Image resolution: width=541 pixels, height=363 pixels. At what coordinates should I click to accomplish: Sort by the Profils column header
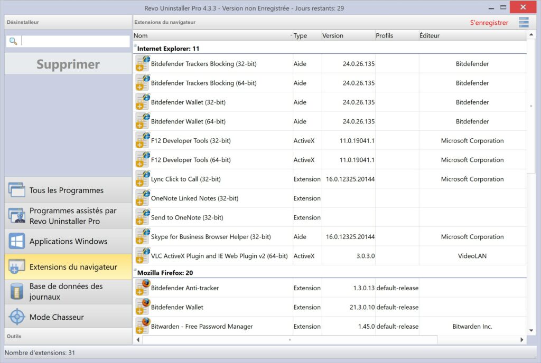[x=397, y=35]
